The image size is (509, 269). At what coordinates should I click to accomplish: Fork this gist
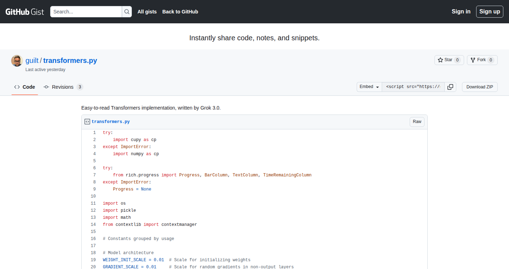[482, 60]
